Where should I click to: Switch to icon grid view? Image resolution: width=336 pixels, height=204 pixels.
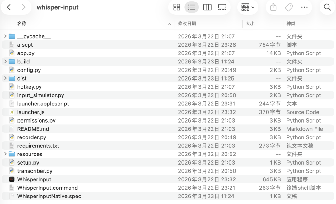point(177,7)
